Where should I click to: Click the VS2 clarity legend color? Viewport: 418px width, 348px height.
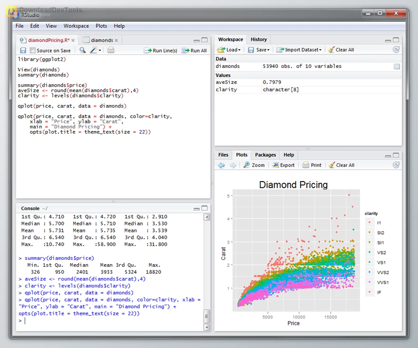(370, 252)
